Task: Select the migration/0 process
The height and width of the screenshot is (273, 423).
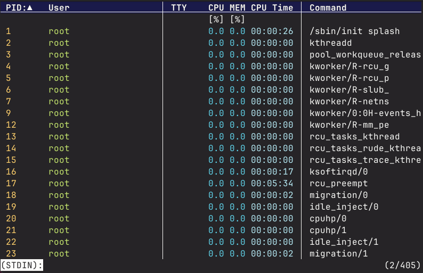Action: (338, 195)
